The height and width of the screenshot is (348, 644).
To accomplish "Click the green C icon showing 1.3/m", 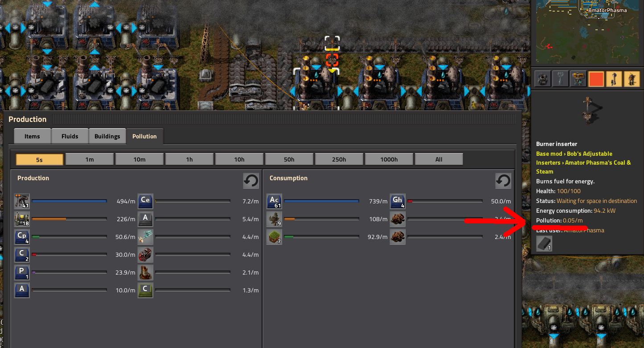I will click(145, 290).
